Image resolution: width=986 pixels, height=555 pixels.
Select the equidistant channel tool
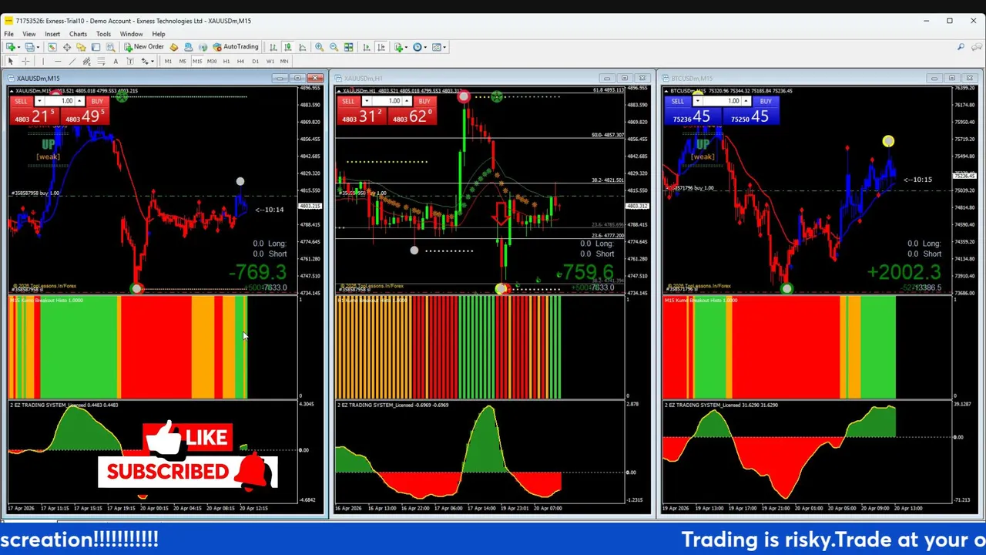pos(86,62)
